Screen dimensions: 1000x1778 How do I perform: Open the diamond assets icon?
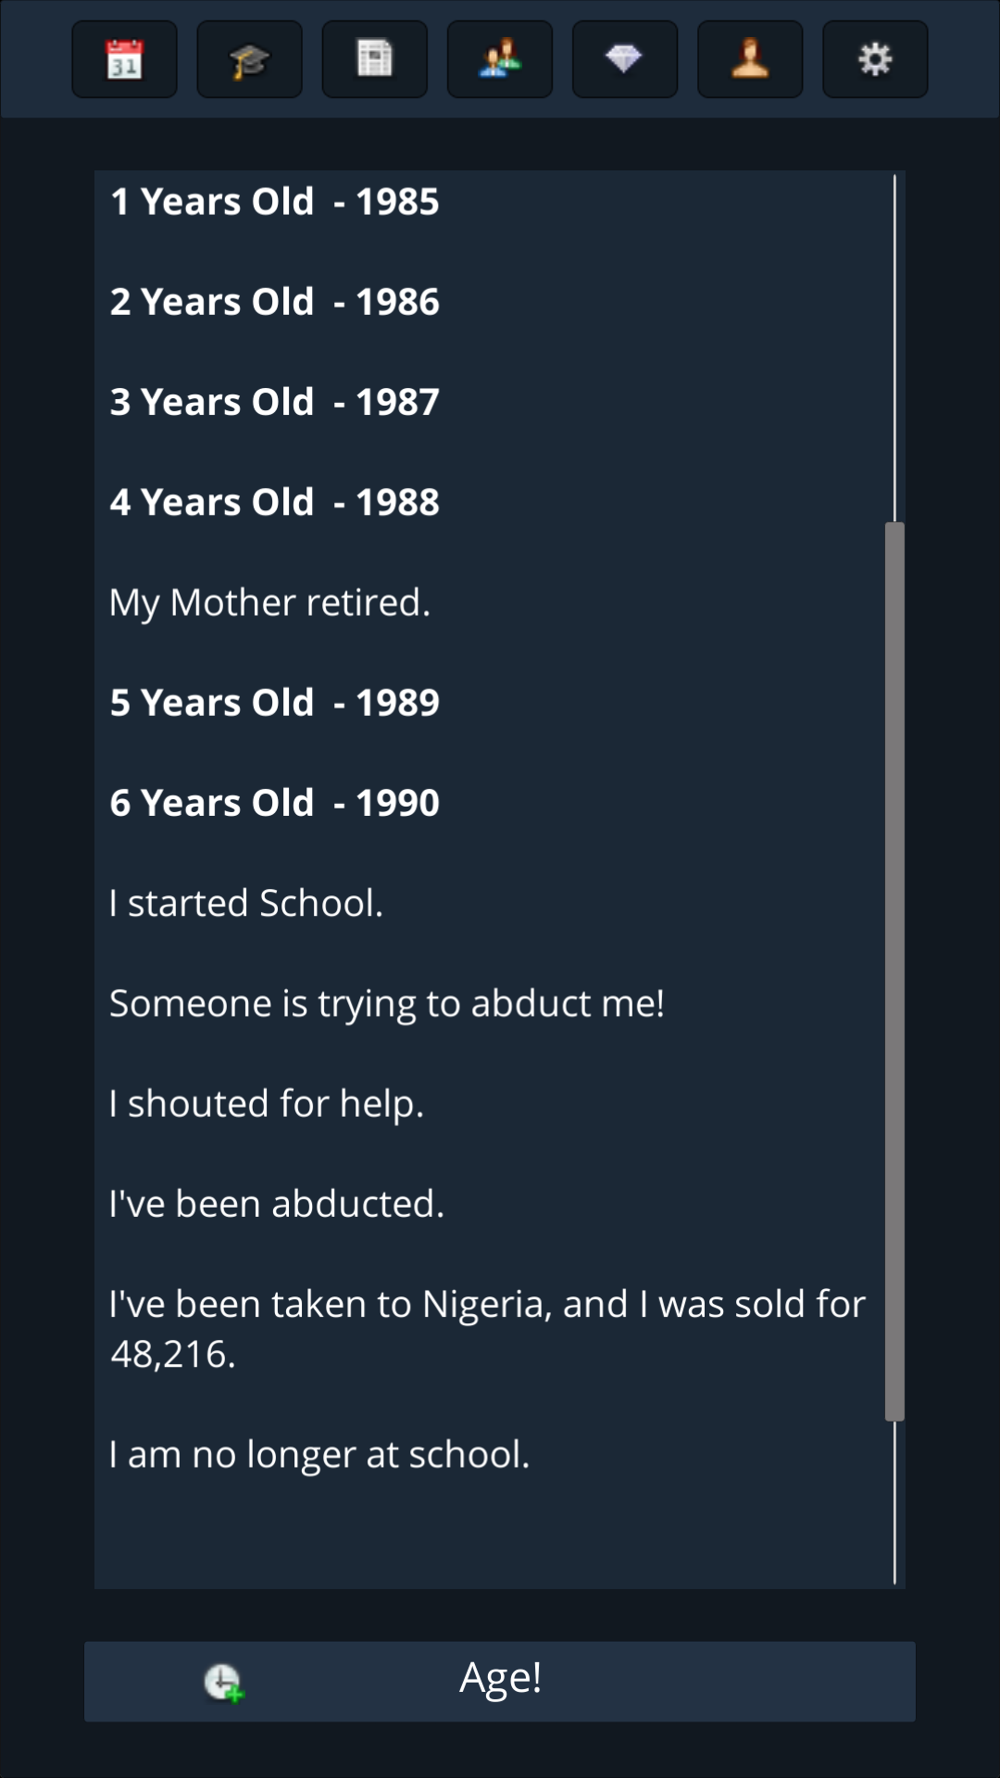pyautogui.click(x=625, y=59)
